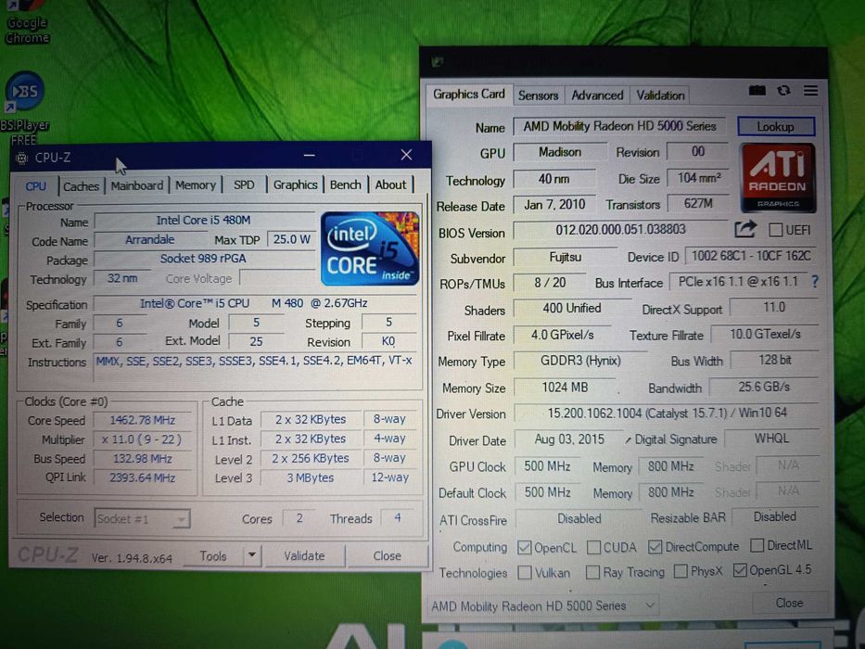865x649 pixels.
Task: Toggle OpenCL checkbox
Action: click(x=524, y=547)
